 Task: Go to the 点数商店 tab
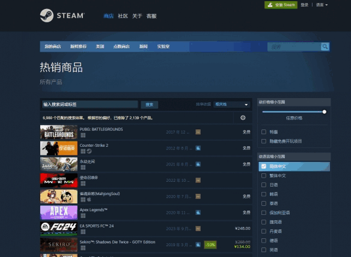pos(121,46)
